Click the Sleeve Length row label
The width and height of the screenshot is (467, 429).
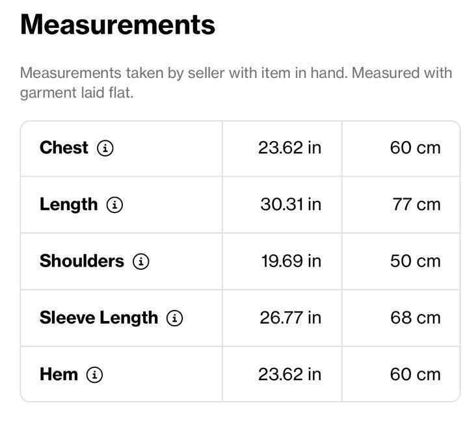[x=99, y=318]
